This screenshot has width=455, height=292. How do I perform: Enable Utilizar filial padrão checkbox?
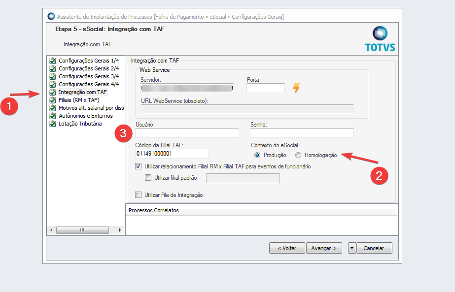tap(148, 178)
